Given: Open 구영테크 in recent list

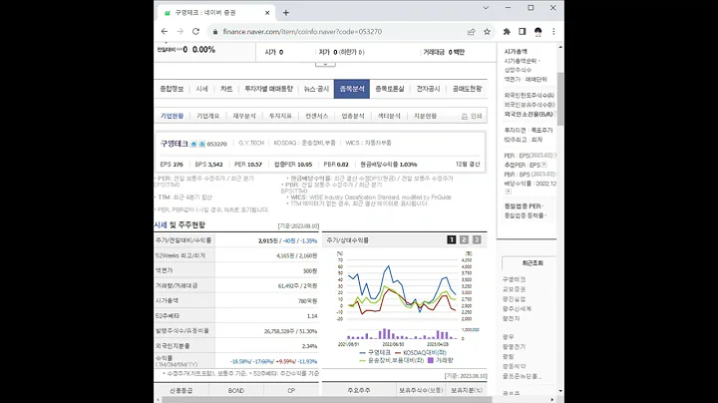Looking at the screenshot, I should [514, 279].
